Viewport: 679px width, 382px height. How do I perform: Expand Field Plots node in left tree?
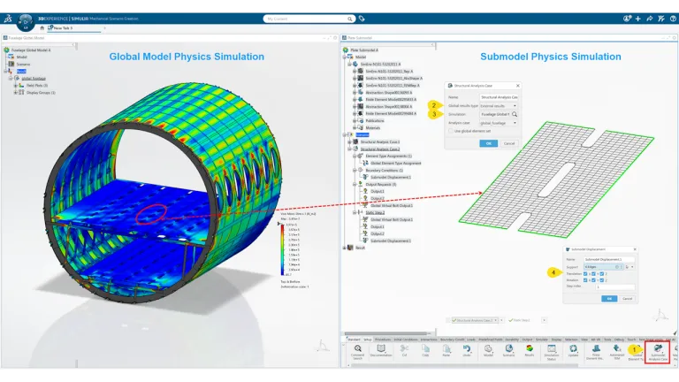click(16, 85)
